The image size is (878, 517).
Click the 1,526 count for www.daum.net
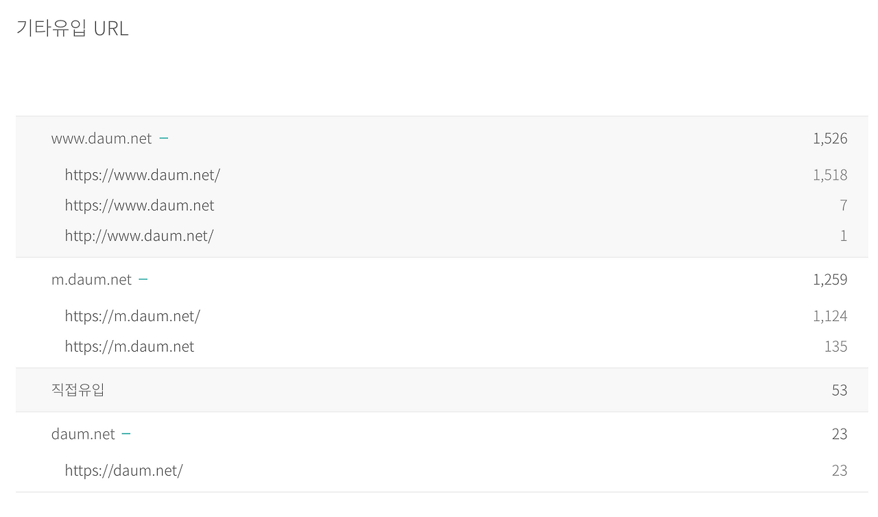coord(831,138)
